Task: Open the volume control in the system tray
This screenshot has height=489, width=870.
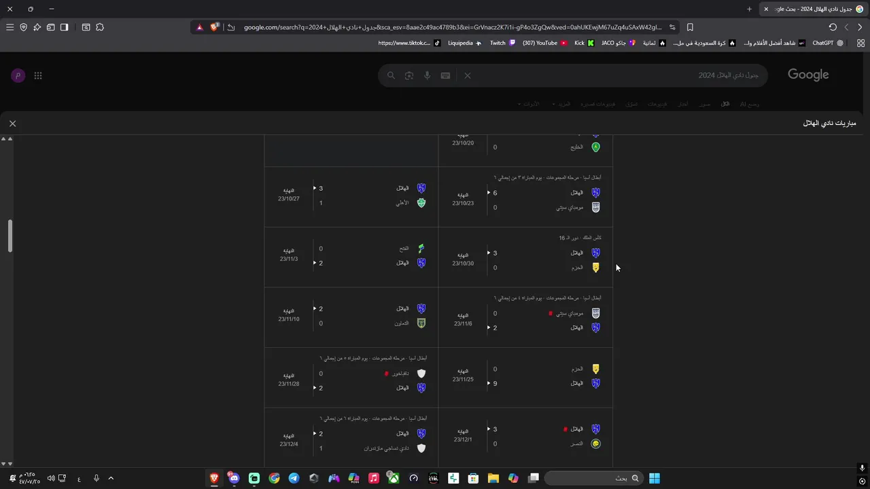Action: coord(50,478)
